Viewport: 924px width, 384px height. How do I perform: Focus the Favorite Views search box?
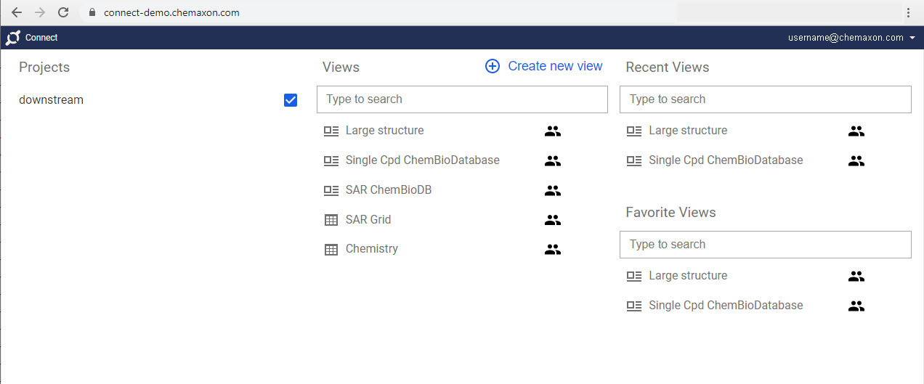click(x=765, y=245)
